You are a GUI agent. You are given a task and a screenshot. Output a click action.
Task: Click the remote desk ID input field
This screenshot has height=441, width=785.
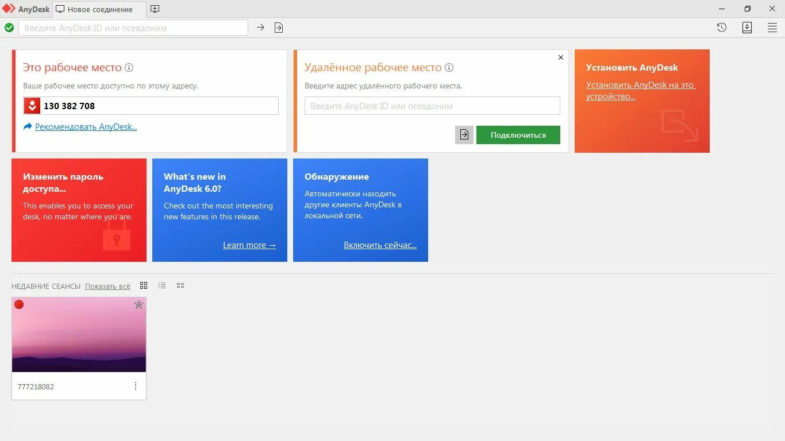[x=432, y=106]
